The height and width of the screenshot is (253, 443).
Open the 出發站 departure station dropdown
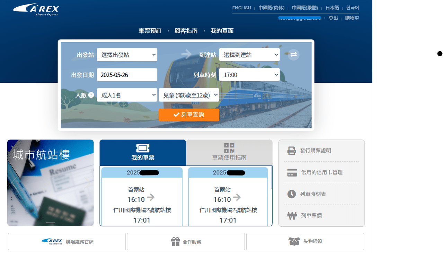point(127,55)
